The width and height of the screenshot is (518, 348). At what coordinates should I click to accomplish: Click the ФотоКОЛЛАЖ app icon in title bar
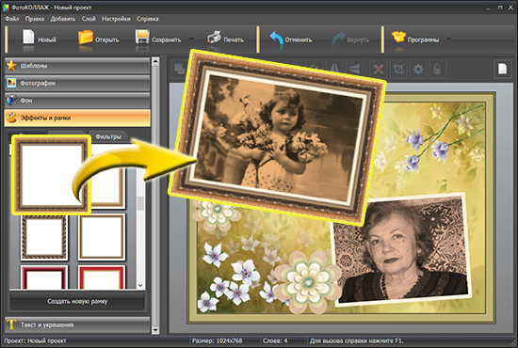coord(6,8)
